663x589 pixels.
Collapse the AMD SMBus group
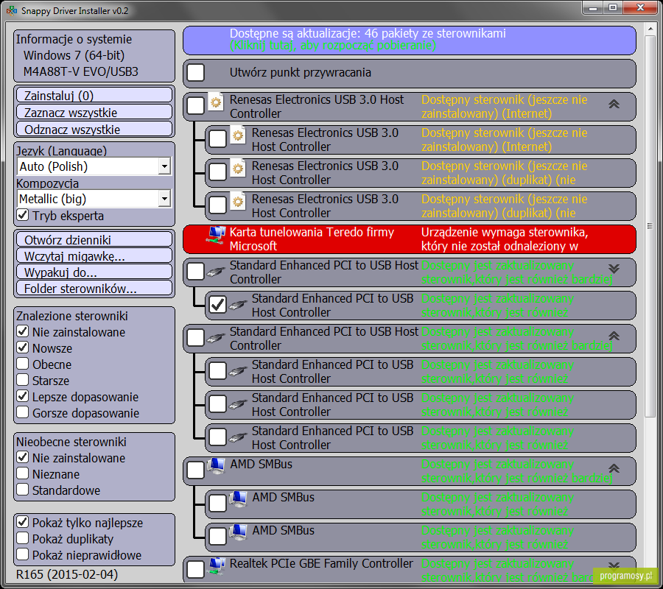coord(614,468)
